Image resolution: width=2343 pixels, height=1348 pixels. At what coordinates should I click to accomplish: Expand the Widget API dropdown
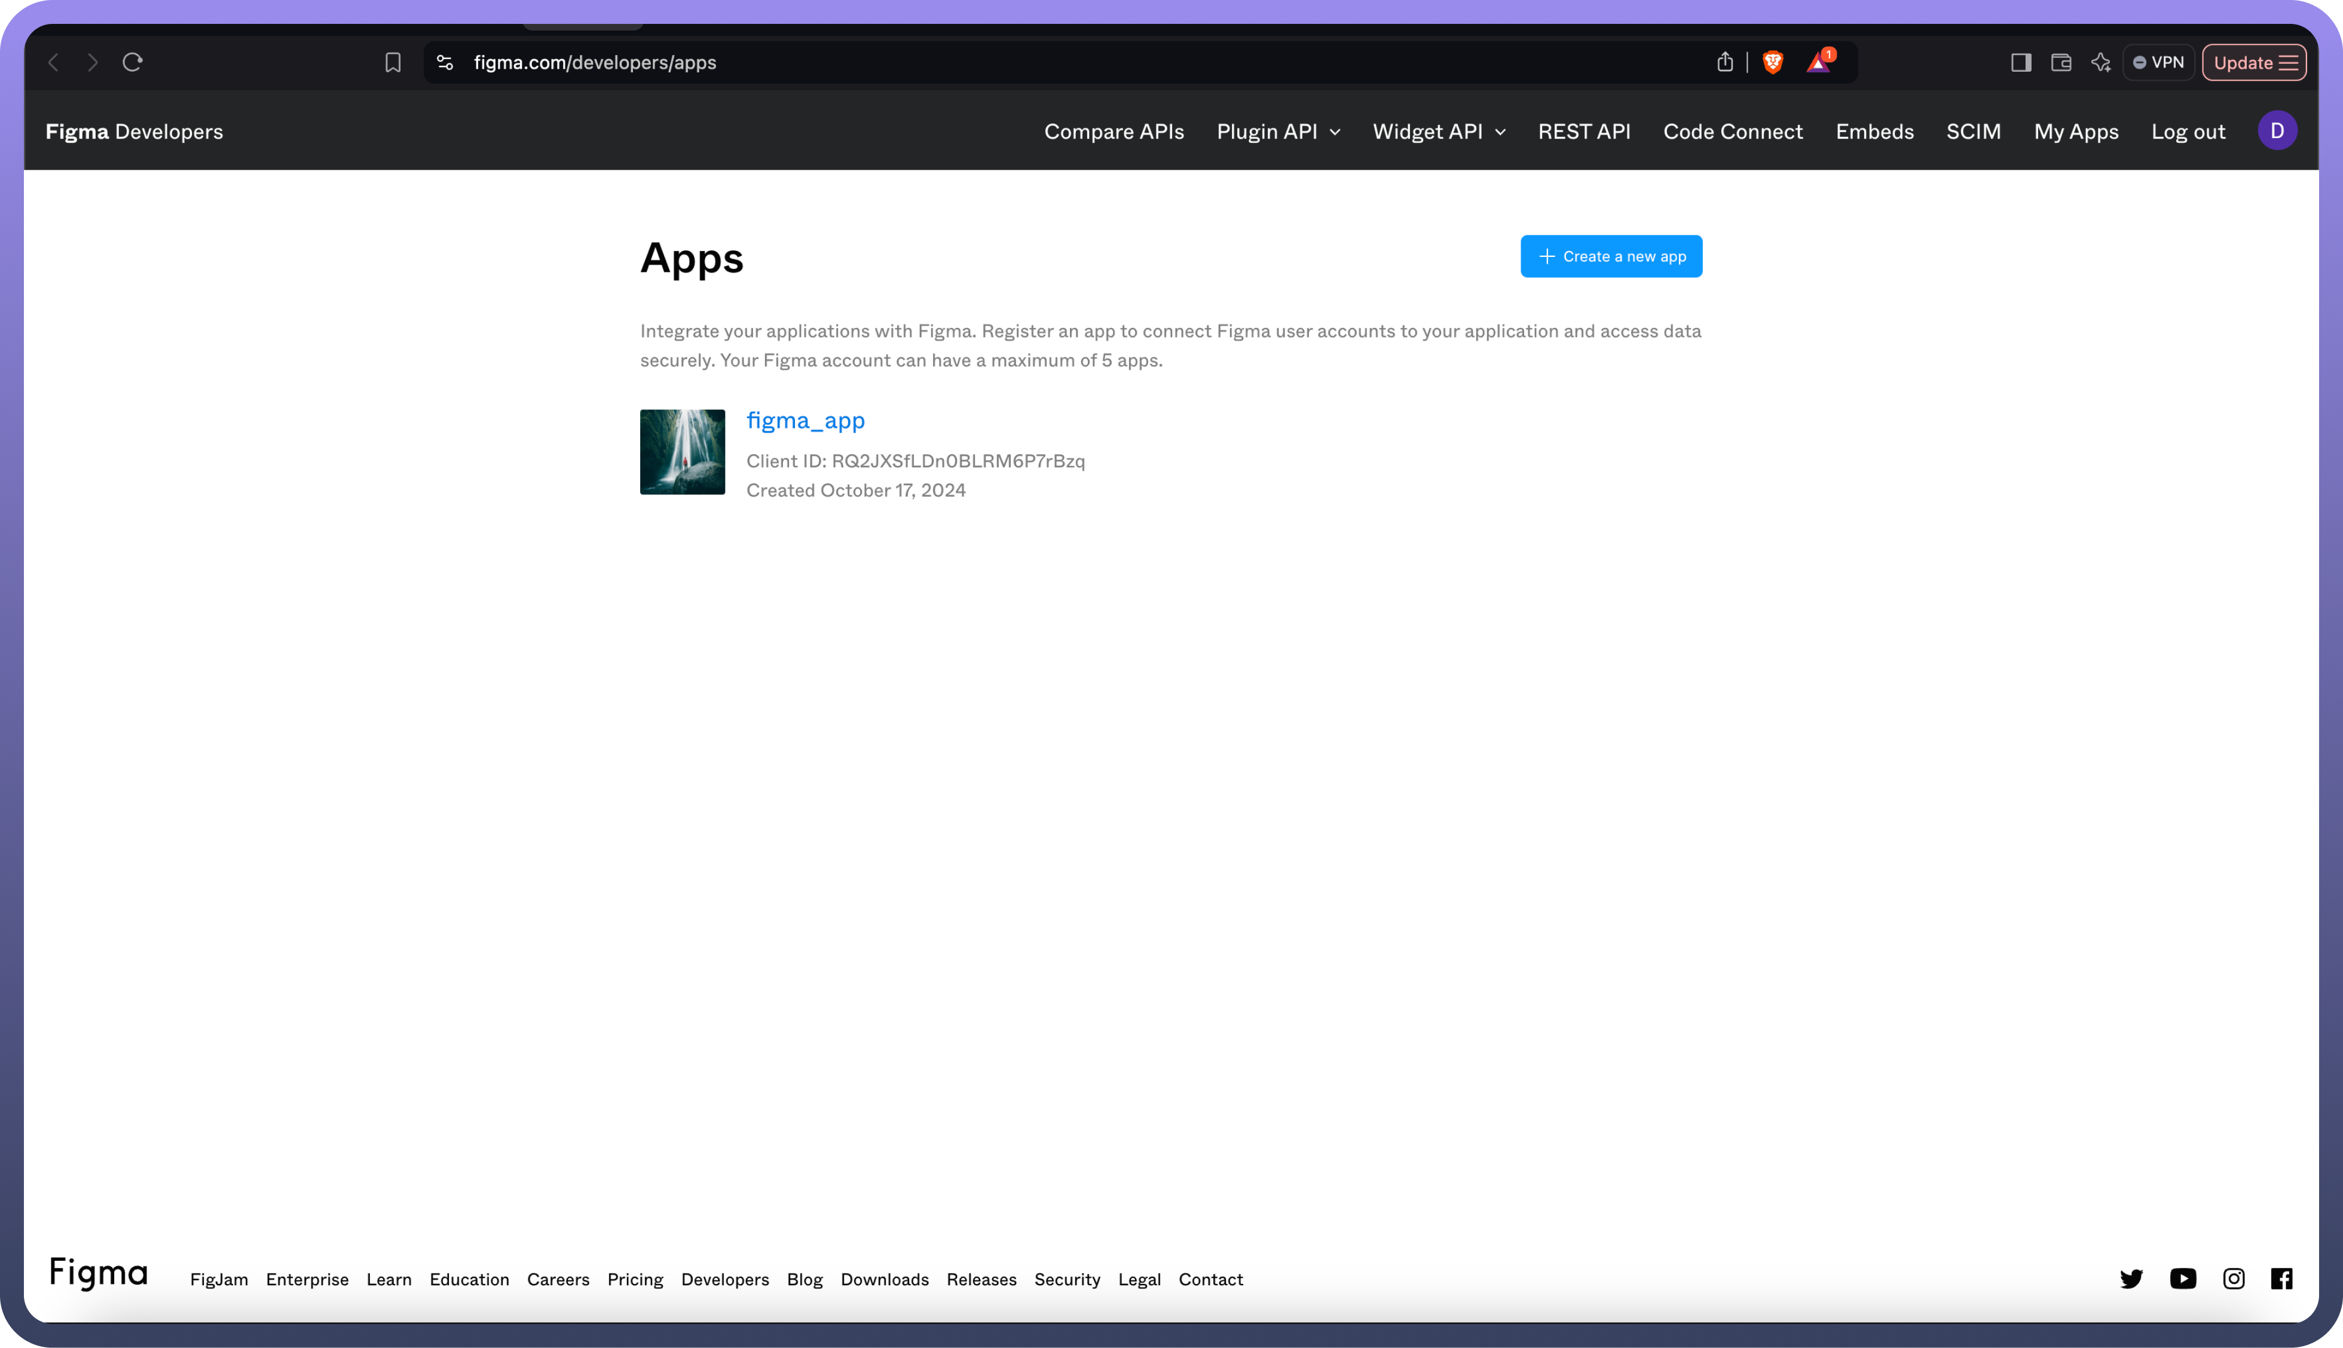click(1438, 131)
